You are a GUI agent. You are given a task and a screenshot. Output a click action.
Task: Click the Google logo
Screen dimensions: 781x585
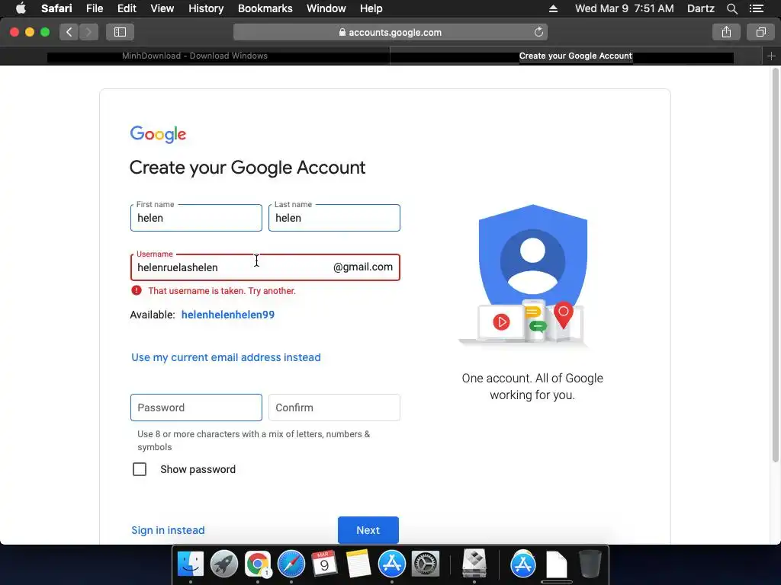[158, 134]
